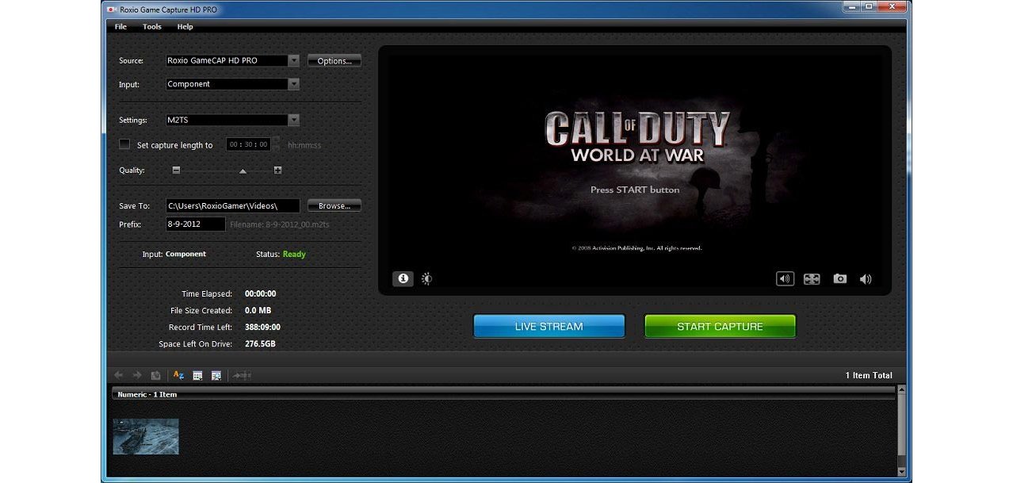1013x483 pixels.
Task: Click the Space Left On Drive value 276.5GB
Action: click(x=261, y=343)
